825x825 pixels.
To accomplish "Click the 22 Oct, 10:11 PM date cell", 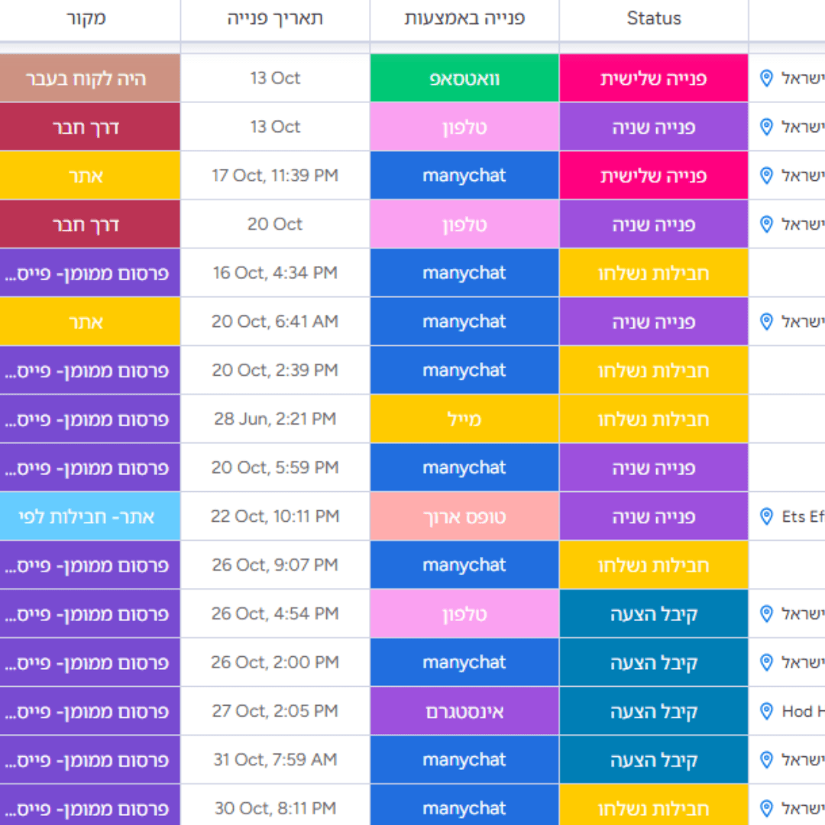I will click(275, 517).
